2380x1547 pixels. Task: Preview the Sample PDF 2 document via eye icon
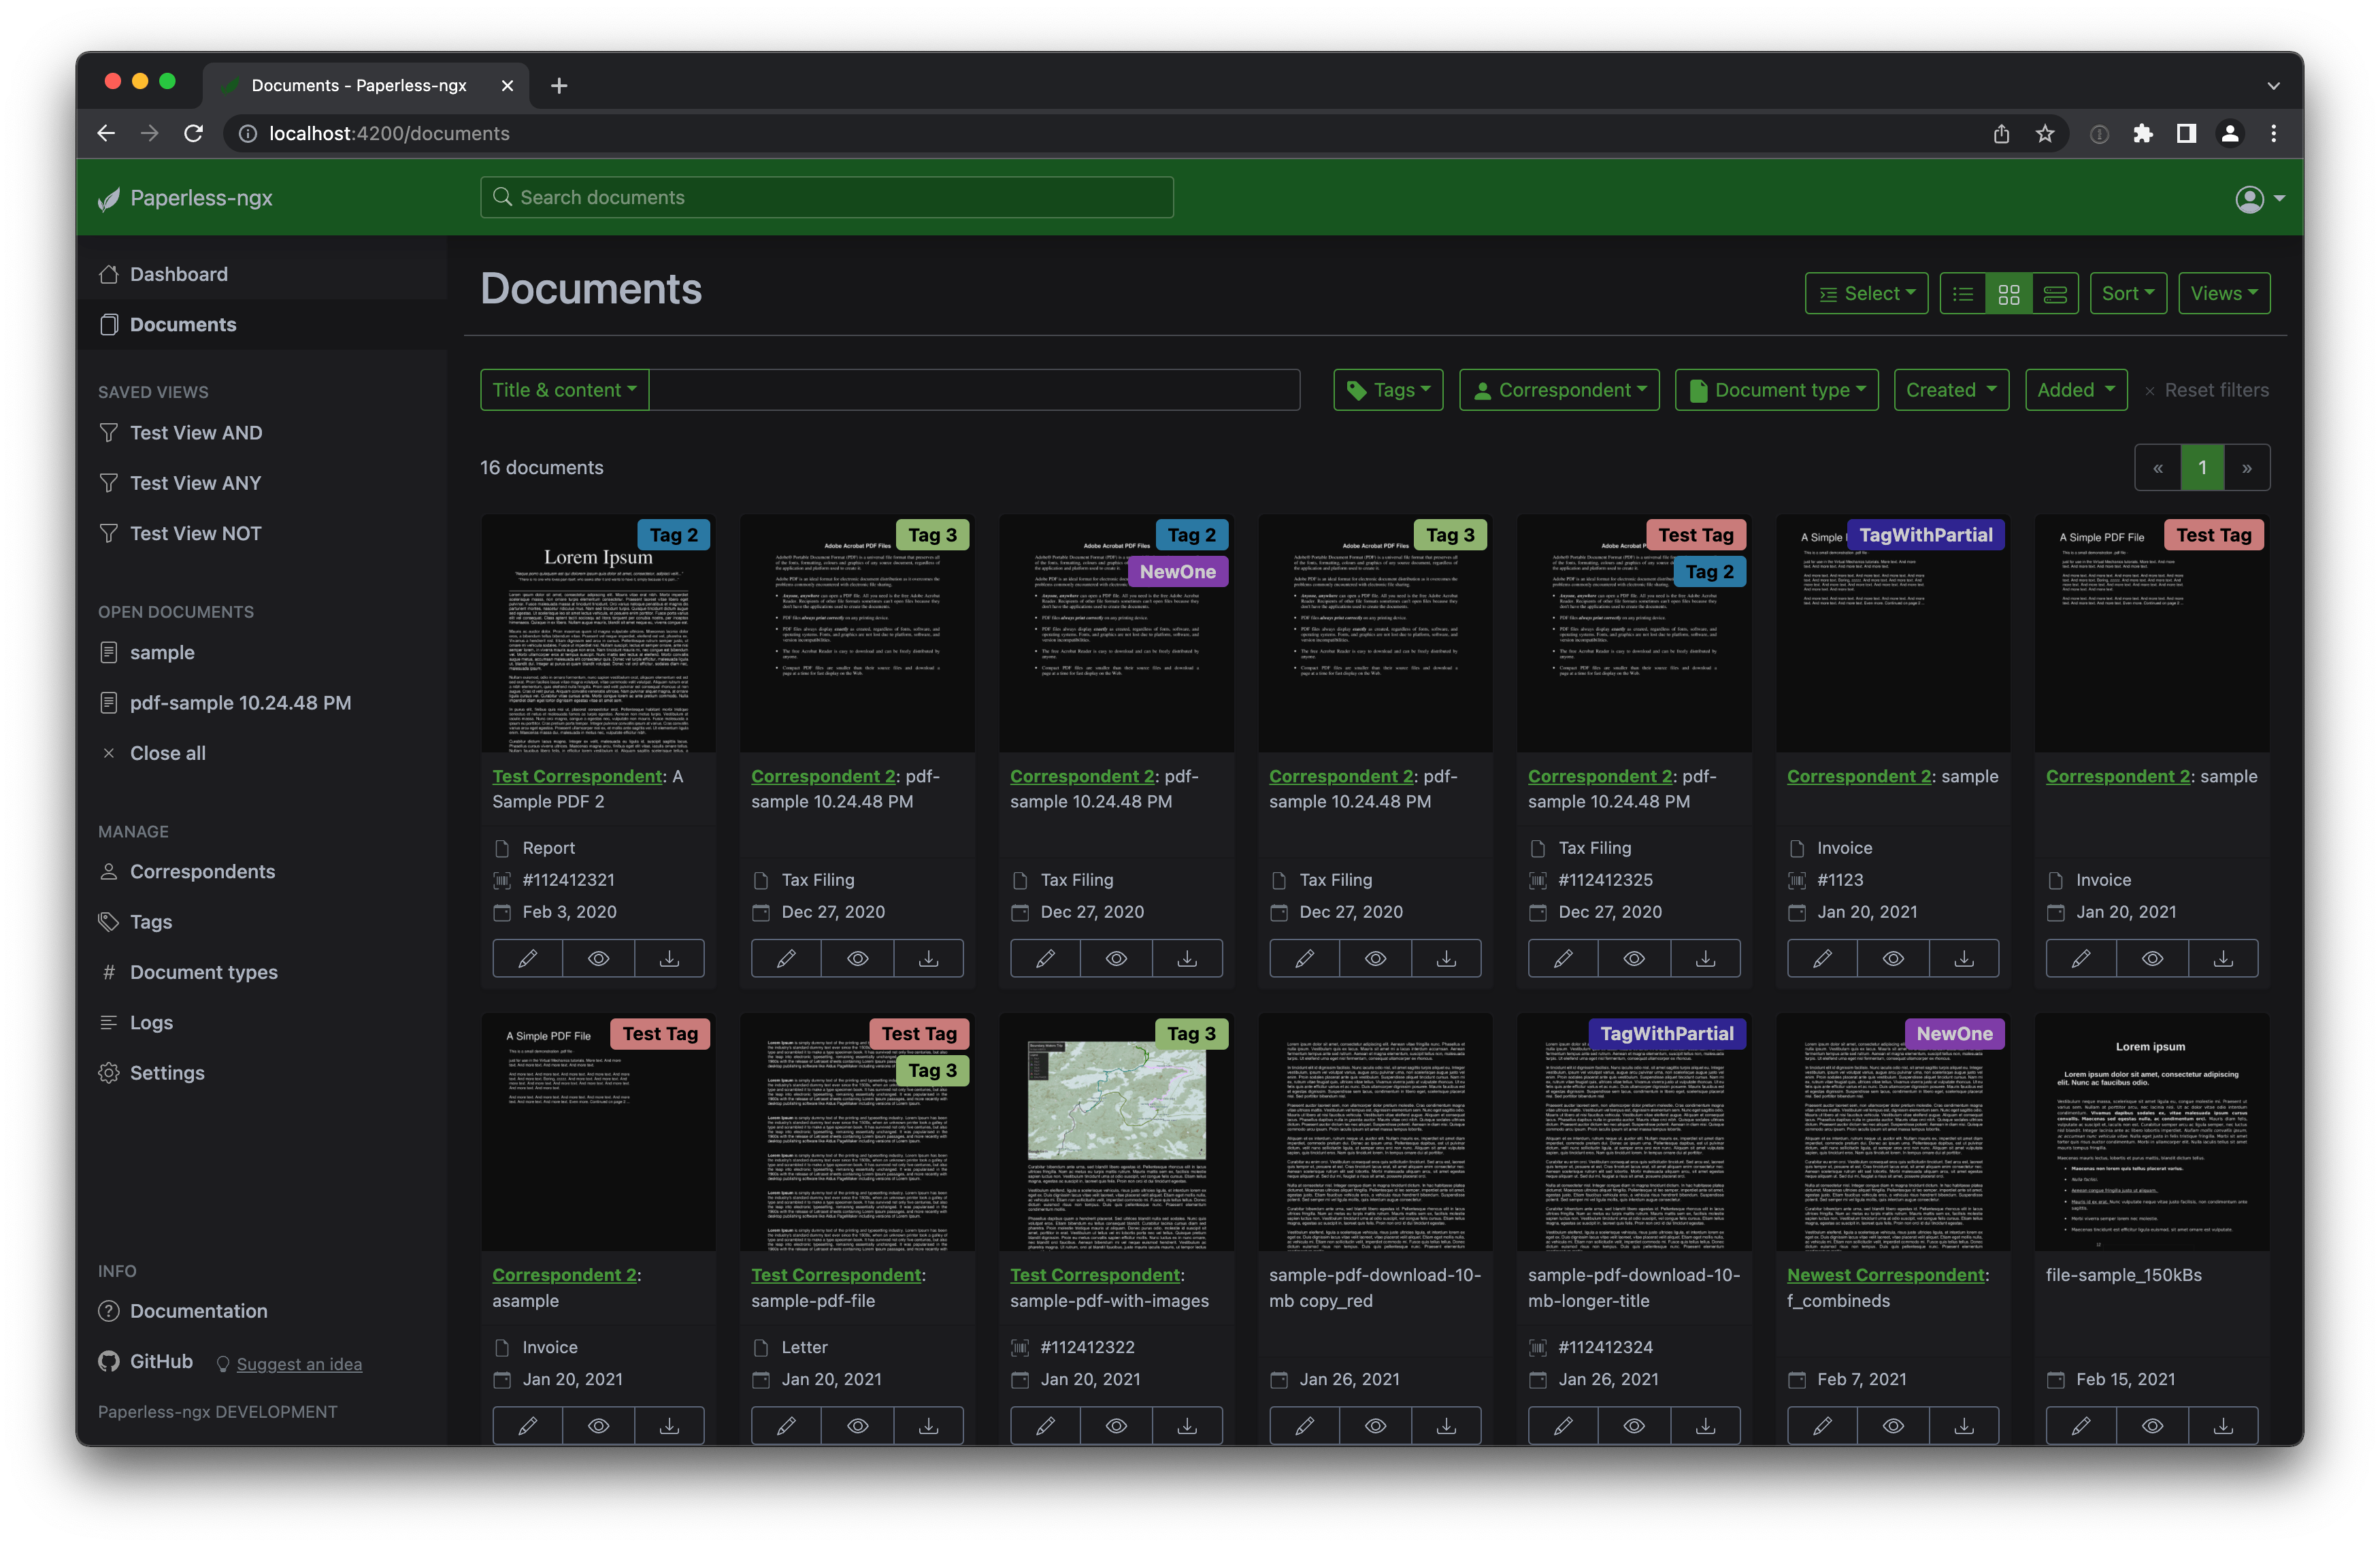pyautogui.click(x=598, y=958)
